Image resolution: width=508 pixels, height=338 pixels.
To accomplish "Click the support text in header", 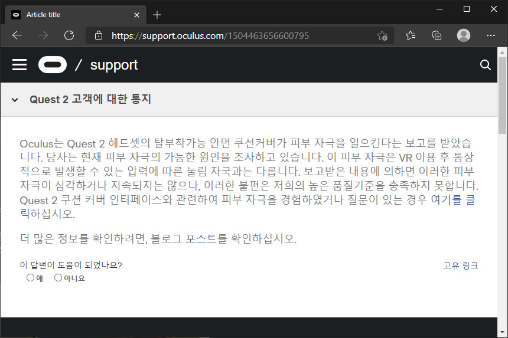I will click(114, 65).
